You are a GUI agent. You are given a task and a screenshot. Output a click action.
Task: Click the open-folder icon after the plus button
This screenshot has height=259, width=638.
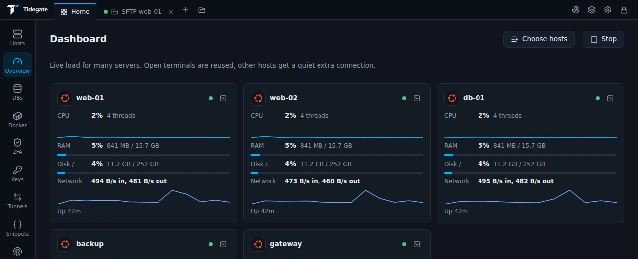point(202,10)
